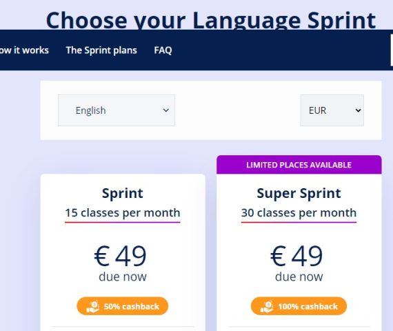393x331 pixels.
Task: Click the arrow in EUR currency selector
Action: click(x=358, y=110)
